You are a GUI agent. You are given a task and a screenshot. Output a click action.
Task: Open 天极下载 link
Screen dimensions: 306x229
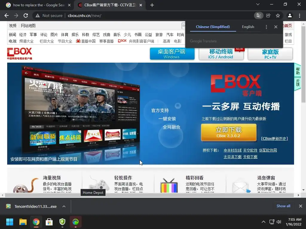(x=250, y=157)
